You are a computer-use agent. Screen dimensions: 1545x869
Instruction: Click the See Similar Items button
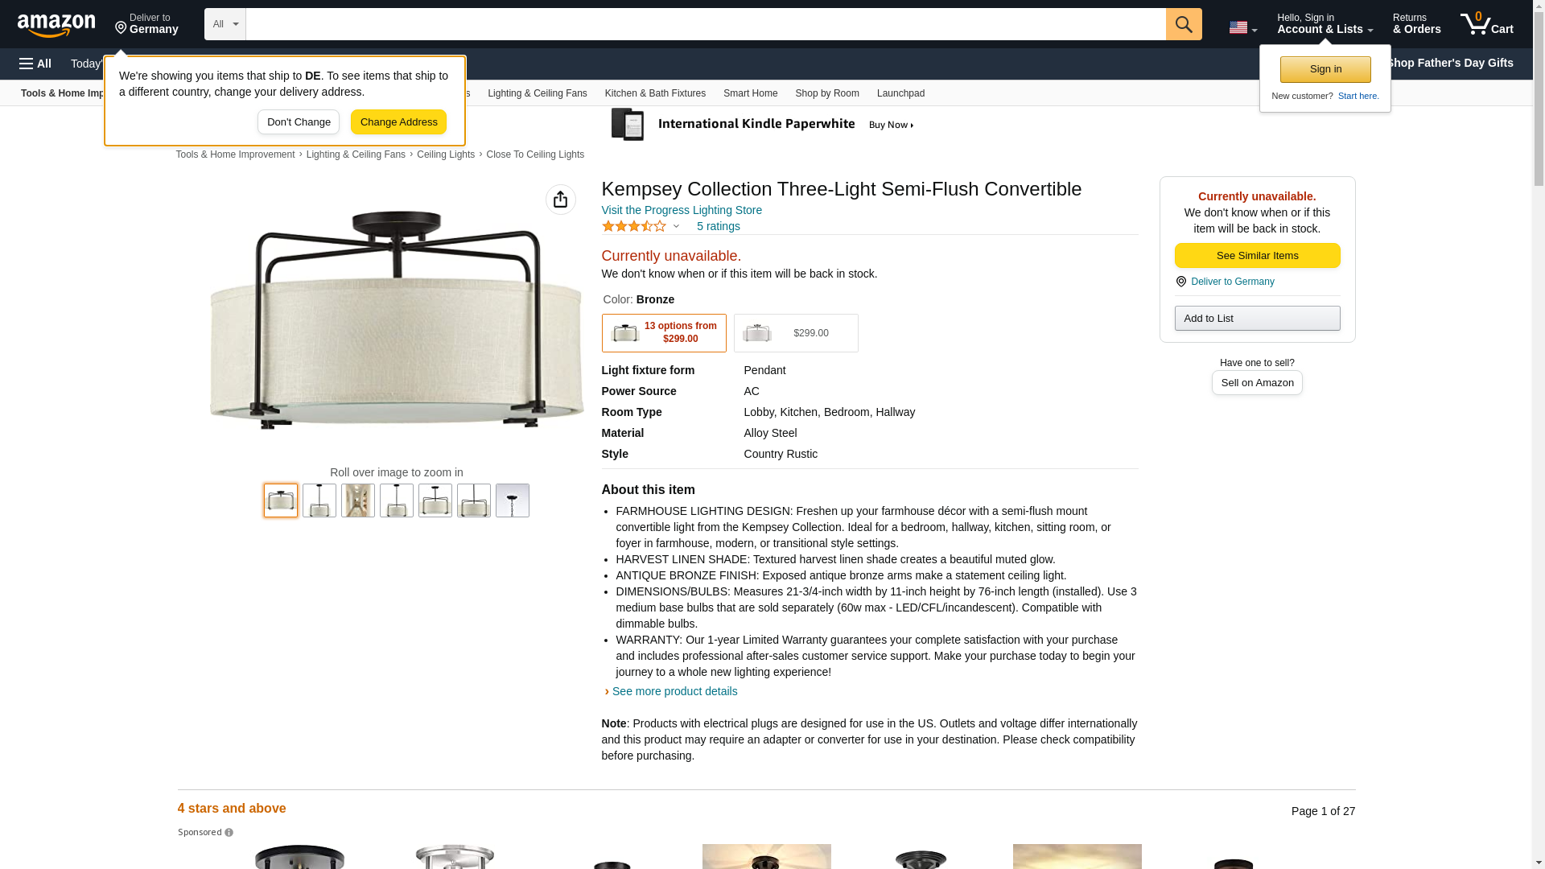point(1257,256)
